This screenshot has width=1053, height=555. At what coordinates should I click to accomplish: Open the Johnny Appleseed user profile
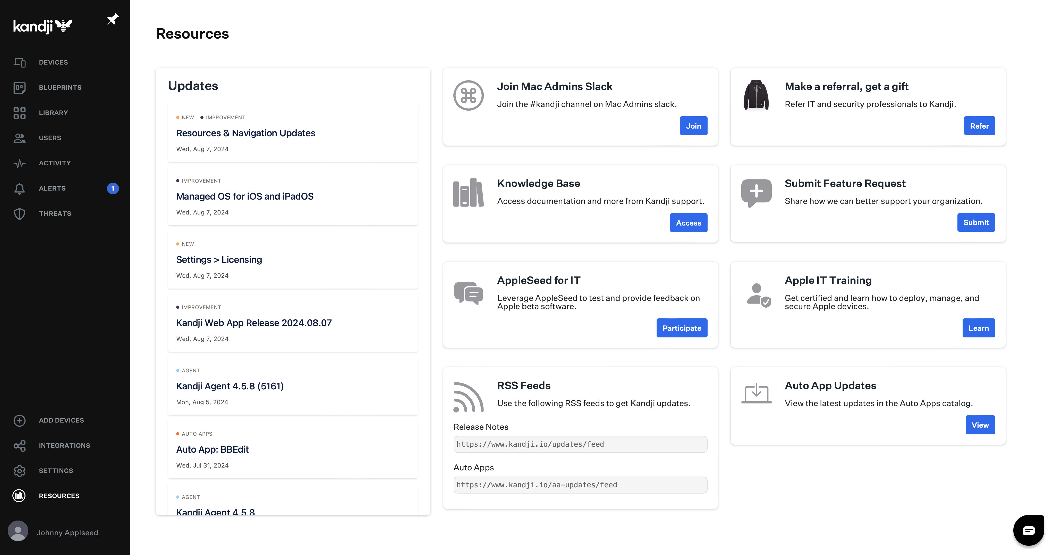pyautogui.click(x=67, y=533)
